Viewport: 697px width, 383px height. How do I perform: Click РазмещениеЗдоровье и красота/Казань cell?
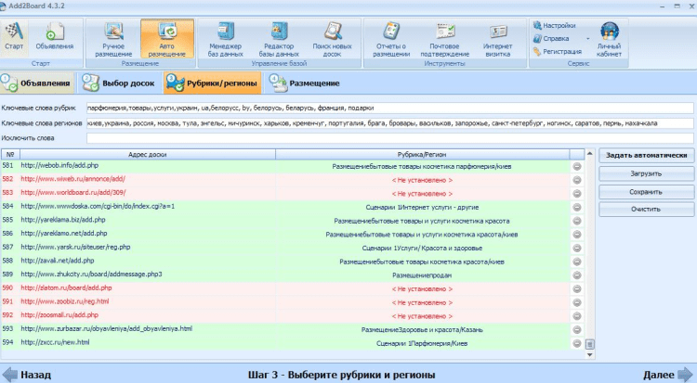pyautogui.click(x=422, y=330)
